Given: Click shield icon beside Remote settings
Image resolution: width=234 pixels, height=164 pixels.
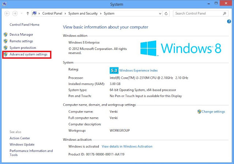Looking at the screenshot, I should (x=5, y=41).
